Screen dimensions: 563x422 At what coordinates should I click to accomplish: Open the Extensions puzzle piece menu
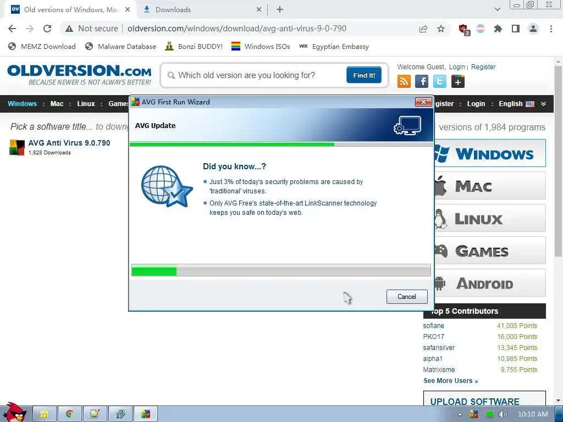(498, 29)
